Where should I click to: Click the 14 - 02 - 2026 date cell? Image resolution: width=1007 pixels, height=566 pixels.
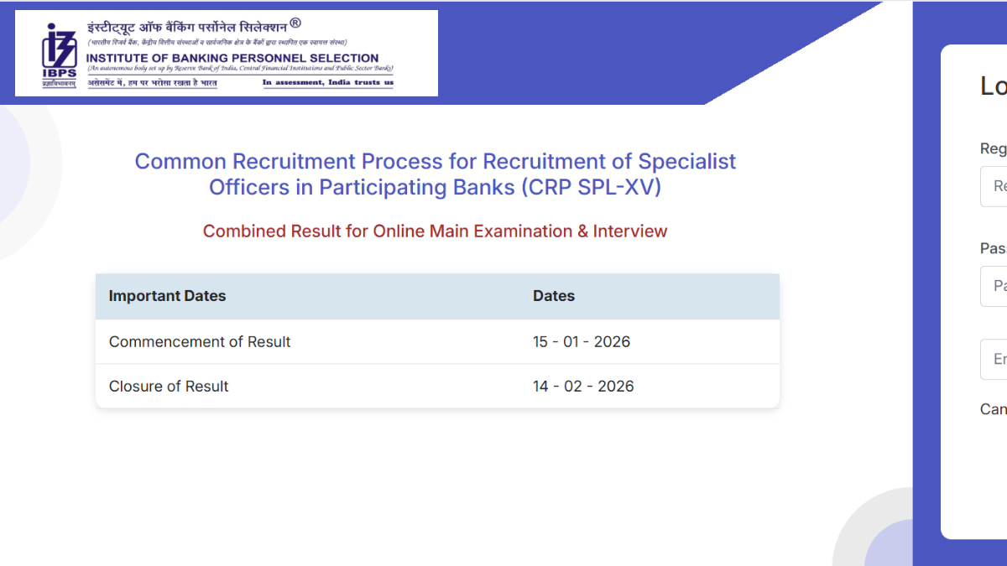583,387
